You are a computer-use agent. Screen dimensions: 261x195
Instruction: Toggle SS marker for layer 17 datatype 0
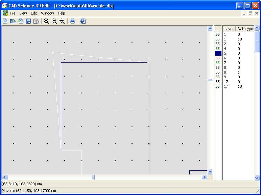tap(217, 82)
